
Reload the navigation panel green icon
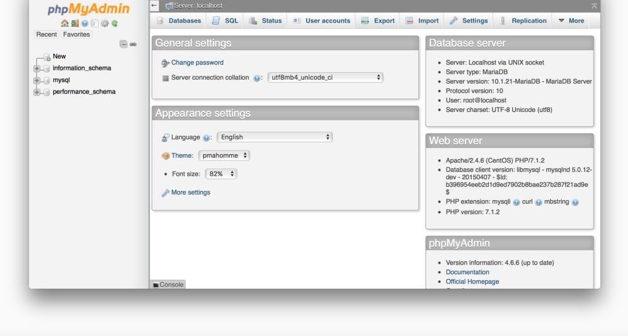pos(115,23)
